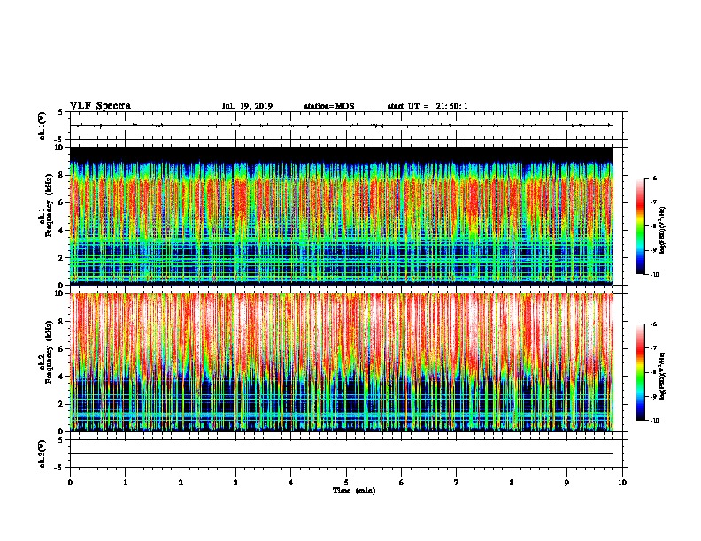Click the "VLF Spectra" plot title
This screenshot has width=701, height=541.
tap(100, 106)
